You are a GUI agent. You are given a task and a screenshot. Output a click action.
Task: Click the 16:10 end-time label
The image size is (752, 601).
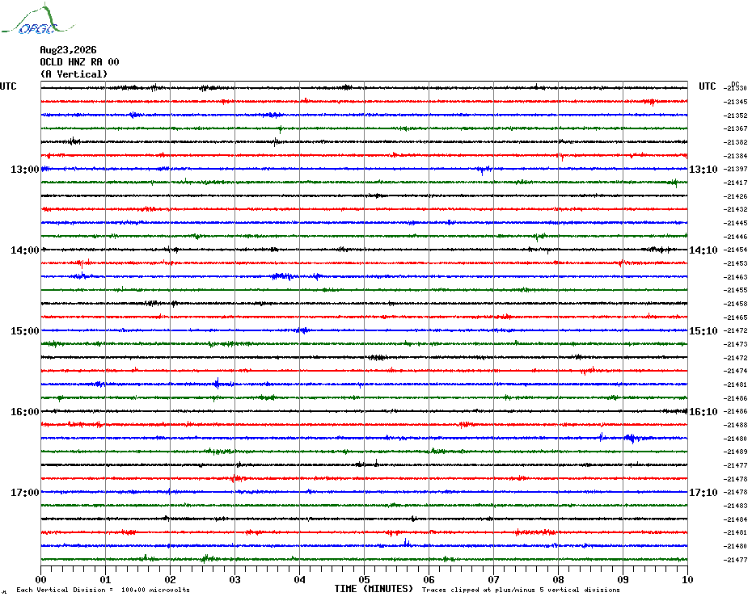[x=703, y=412]
